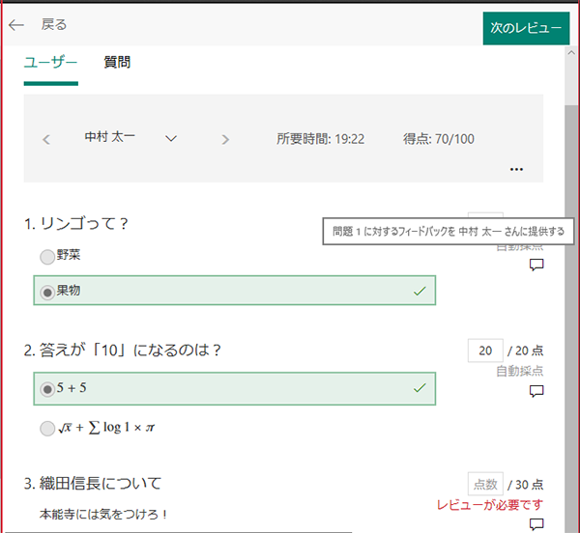
Task: Go to next respondent with right chevron
Action: [x=225, y=140]
